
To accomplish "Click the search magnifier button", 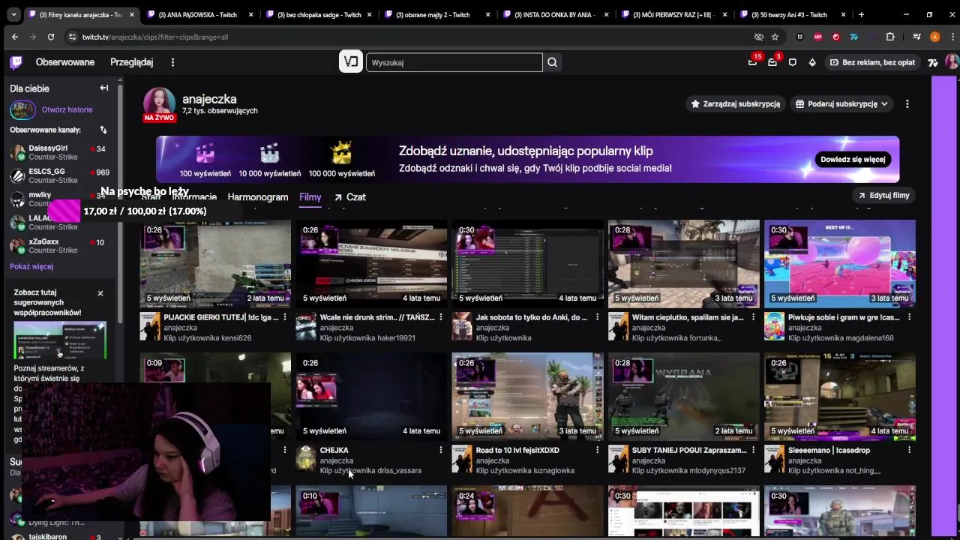I will [x=553, y=62].
